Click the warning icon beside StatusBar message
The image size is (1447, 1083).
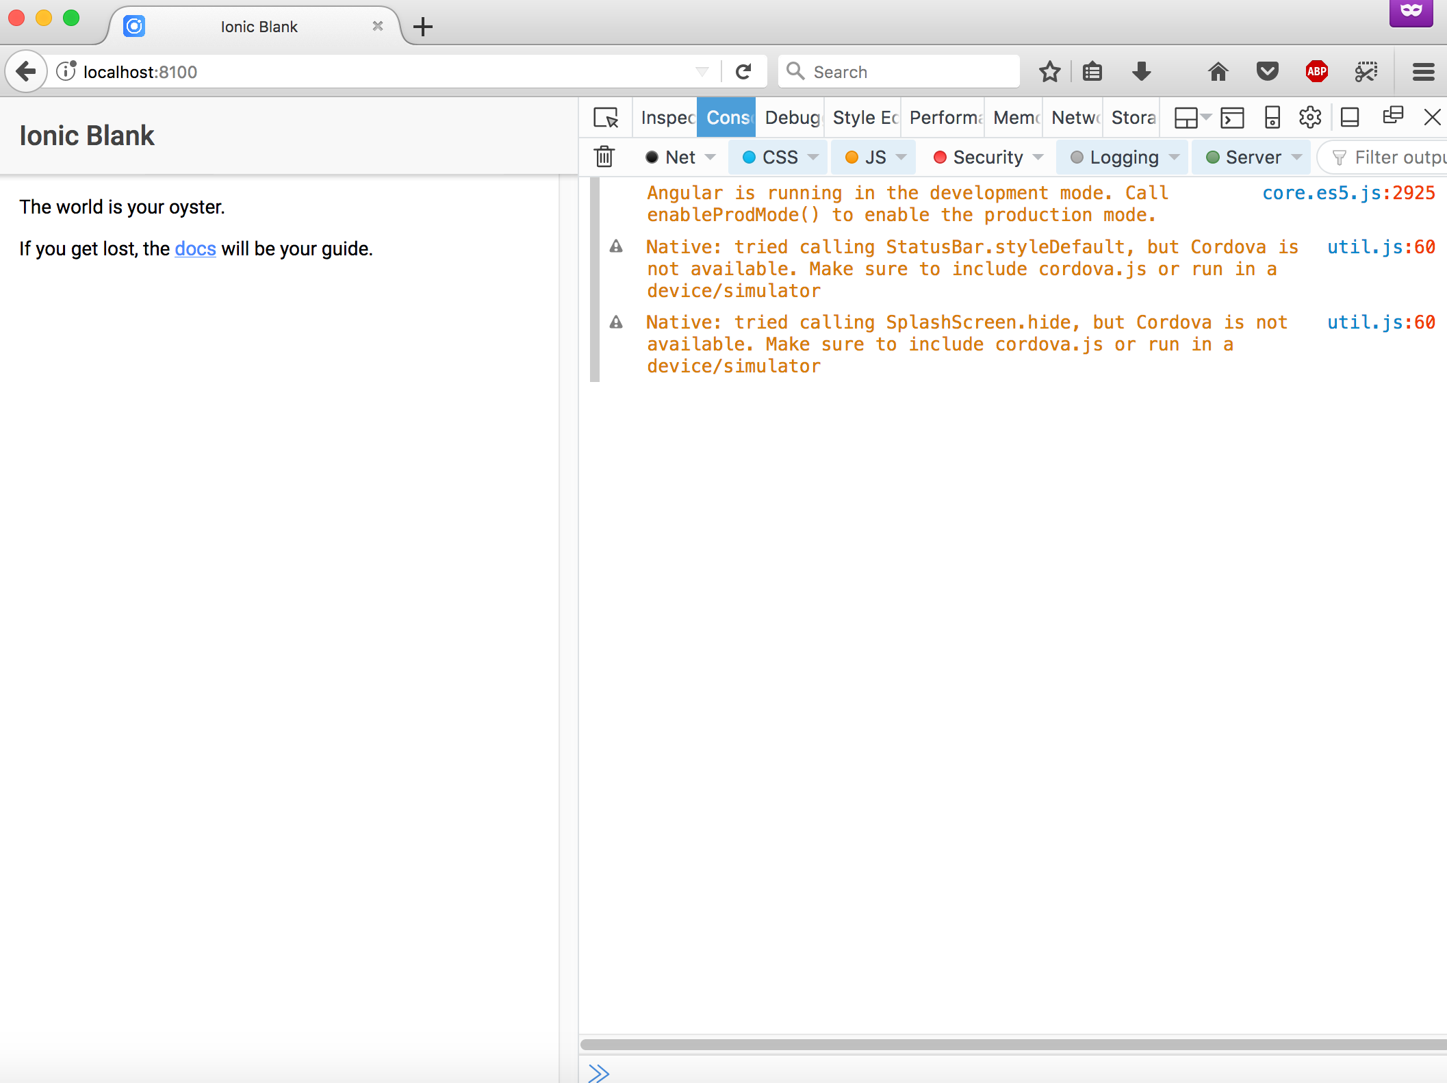coord(616,246)
